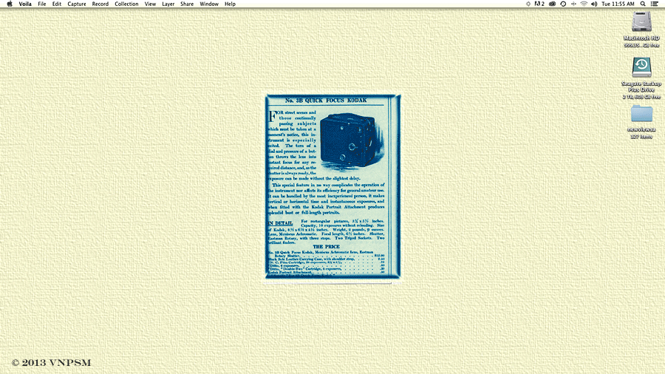Click the Seagate Backup Plus Drive label
665x374 pixels.
(x=641, y=87)
